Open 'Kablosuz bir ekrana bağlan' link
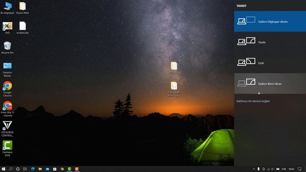Screen dimensions: 306x172 [253, 101]
